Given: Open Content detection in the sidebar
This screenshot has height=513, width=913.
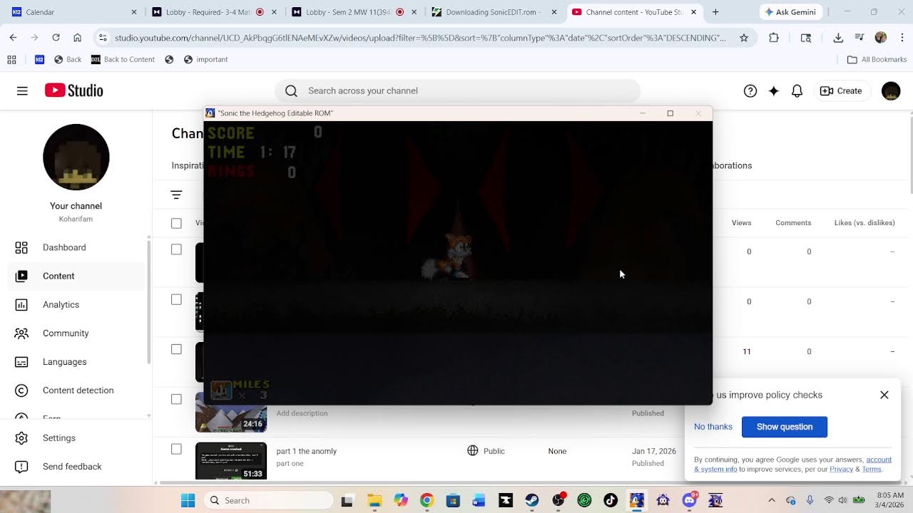Looking at the screenshot, I should [77, 390].
